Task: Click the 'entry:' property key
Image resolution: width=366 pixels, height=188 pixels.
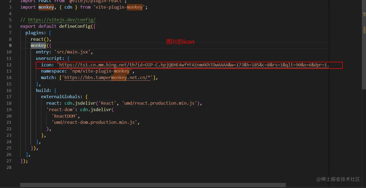Action: point(44,52)
